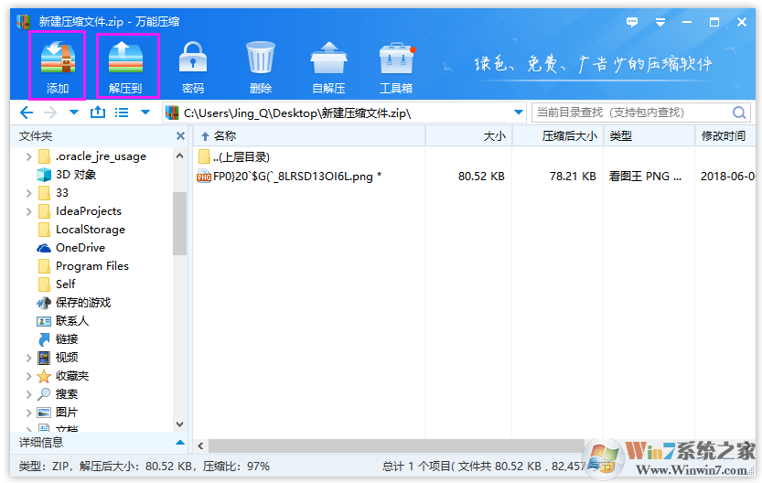Open the title bar main menu dropdown

click(x=660, y=21)
